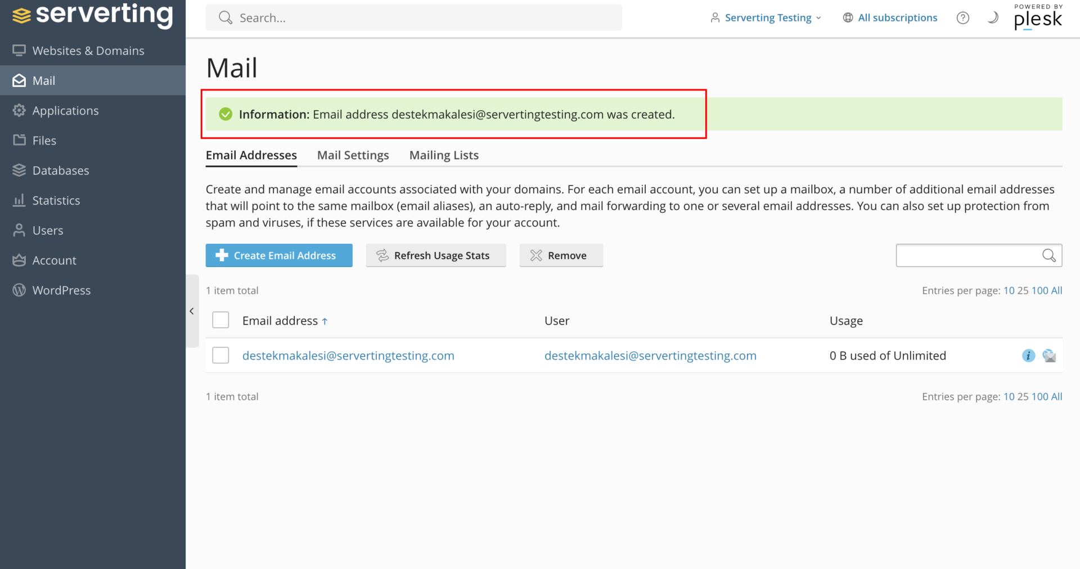
Task: Set bottom entries per page to 10
Action: (1009, 397)
